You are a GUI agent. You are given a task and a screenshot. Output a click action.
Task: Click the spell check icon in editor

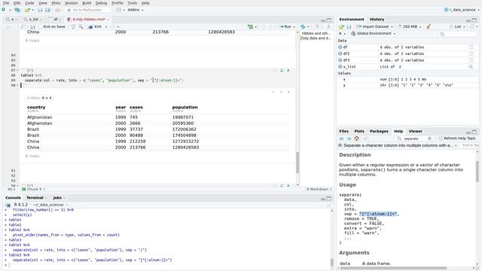73,27
